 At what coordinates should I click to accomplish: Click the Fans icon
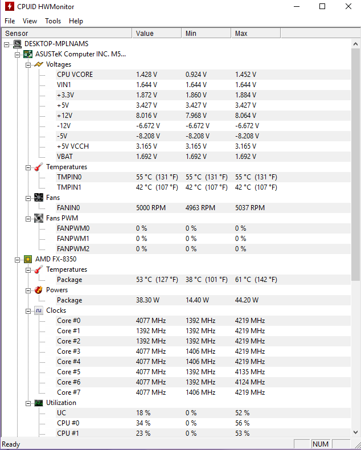[x=39, y=198]
